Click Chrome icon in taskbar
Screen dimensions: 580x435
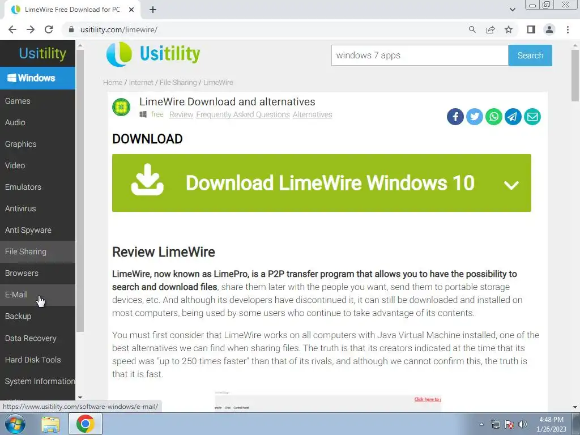pyautogui.click(x=85, y=424)
